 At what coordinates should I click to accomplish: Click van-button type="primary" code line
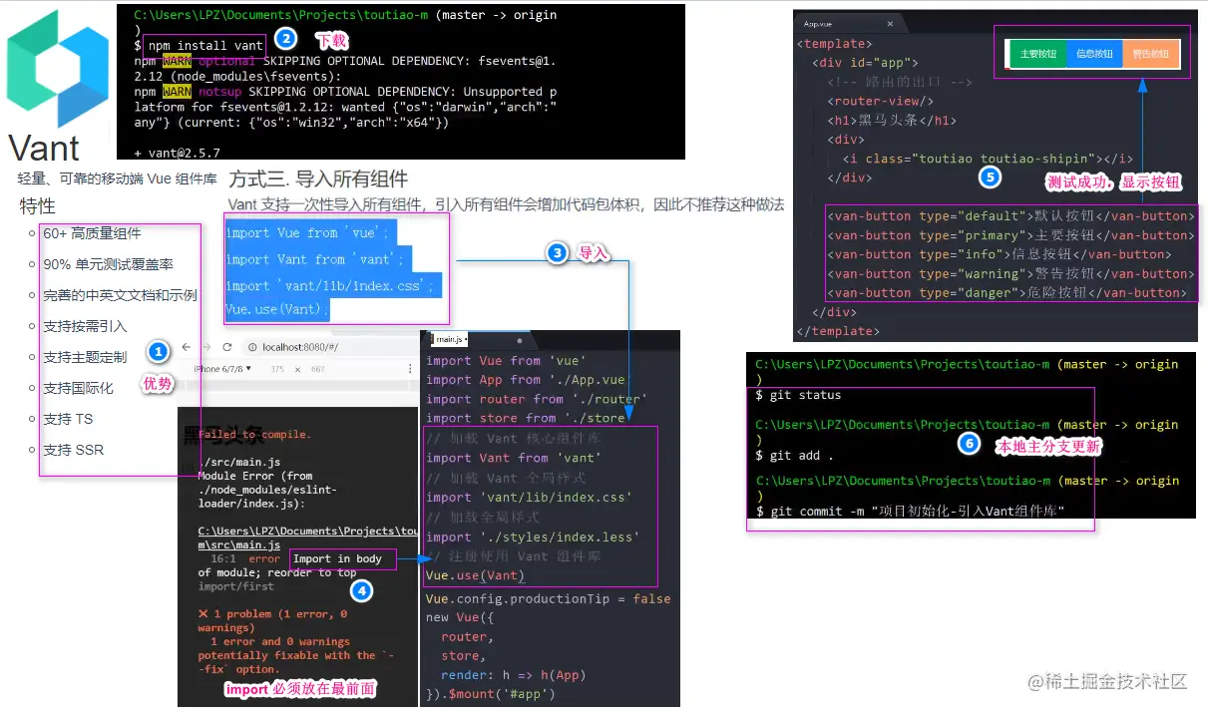1010,235
